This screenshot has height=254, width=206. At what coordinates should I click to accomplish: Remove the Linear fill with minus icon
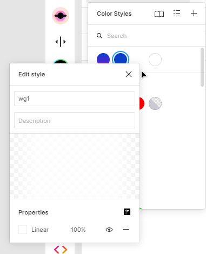[126, 230]
